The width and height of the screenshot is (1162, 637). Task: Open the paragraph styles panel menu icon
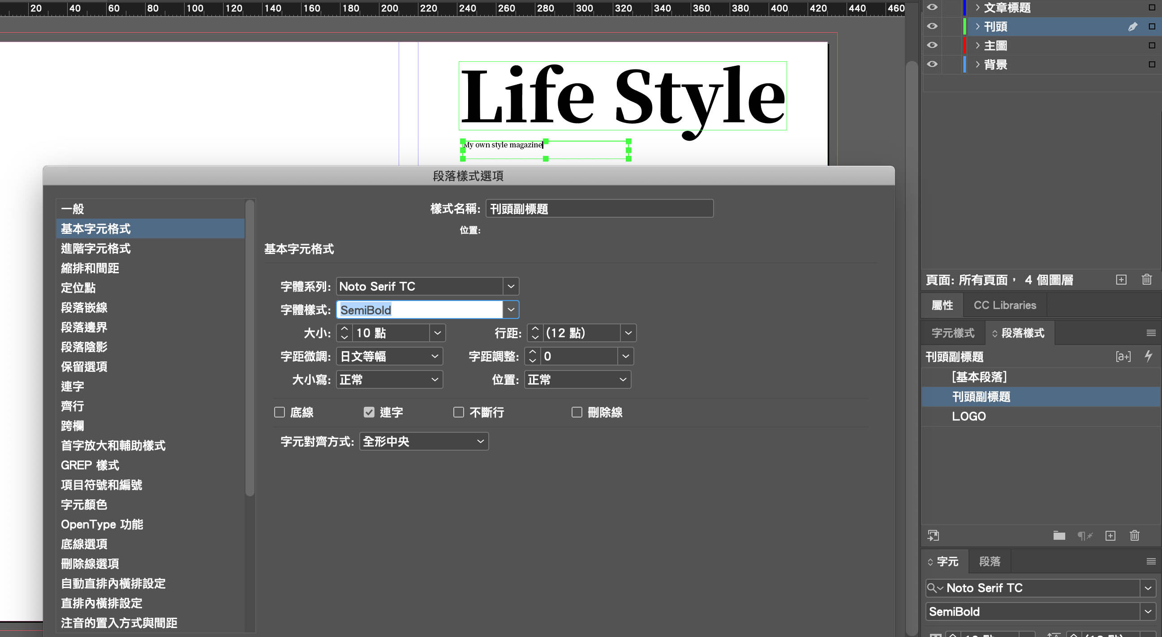point(1151,333)
